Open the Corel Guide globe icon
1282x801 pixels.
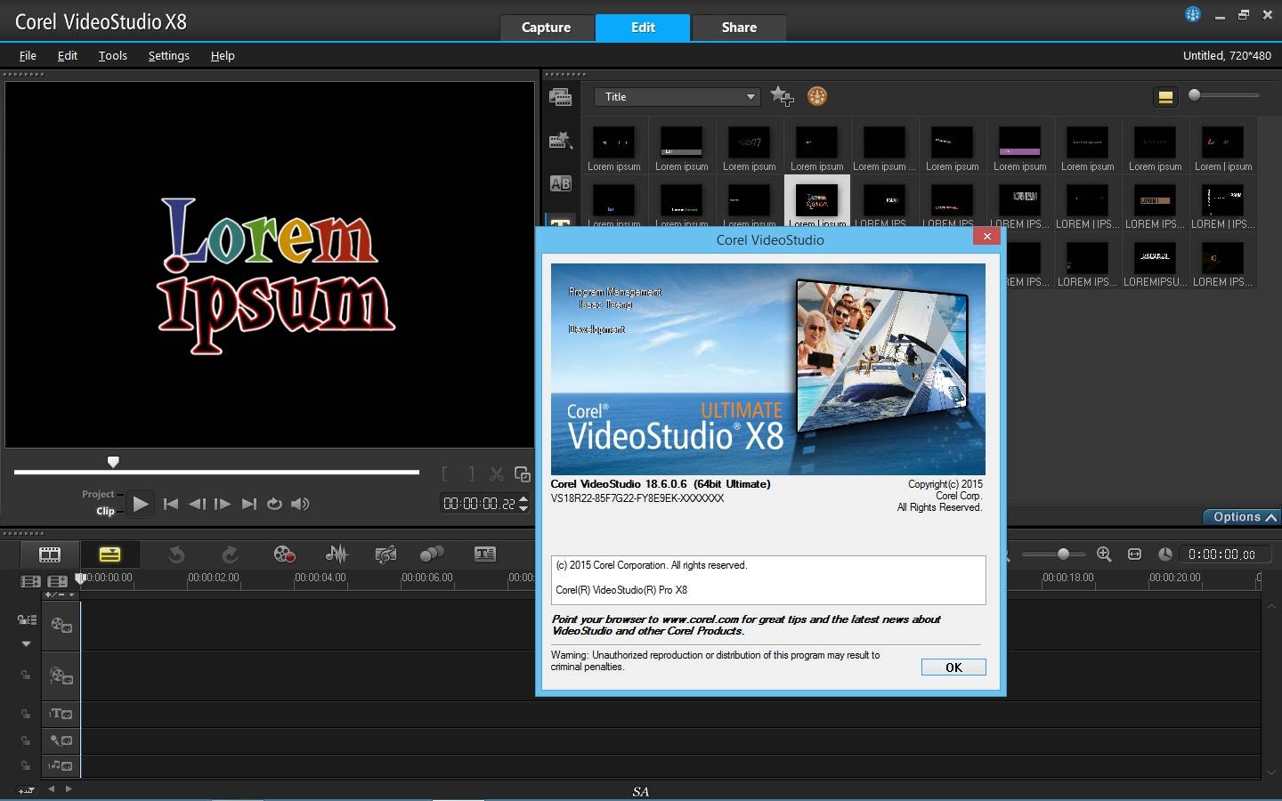1193,14
